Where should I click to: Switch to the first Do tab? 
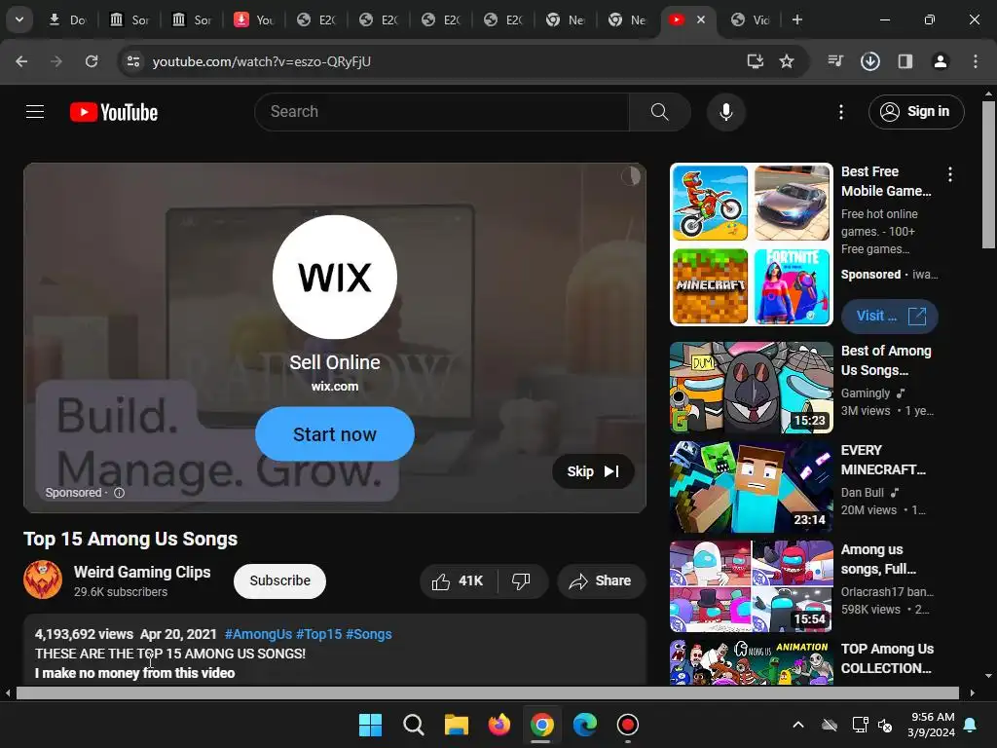(67, 19)
